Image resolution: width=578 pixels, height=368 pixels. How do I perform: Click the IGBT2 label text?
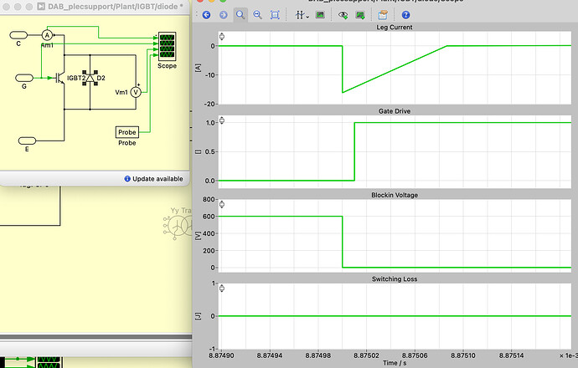(76, 78)
